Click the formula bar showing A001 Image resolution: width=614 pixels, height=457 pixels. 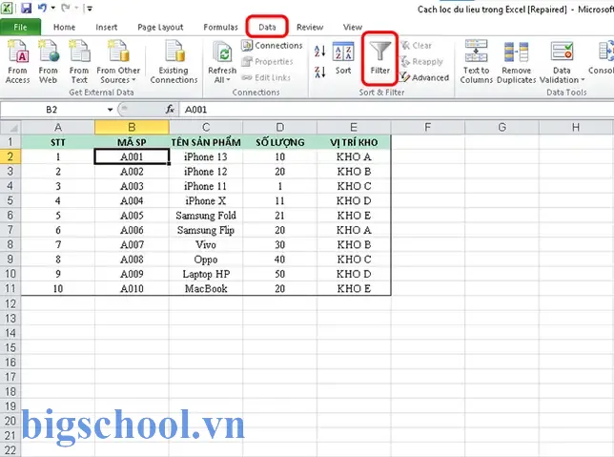coord(397,110)
